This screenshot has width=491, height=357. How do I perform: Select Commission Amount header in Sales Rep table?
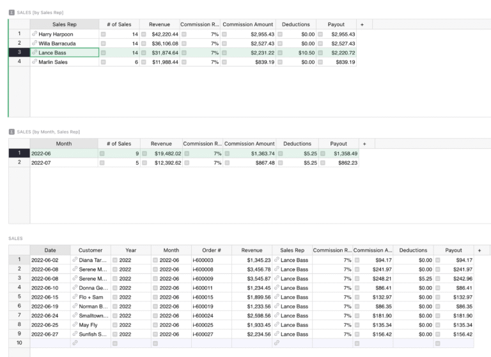[x=247, y=24]
